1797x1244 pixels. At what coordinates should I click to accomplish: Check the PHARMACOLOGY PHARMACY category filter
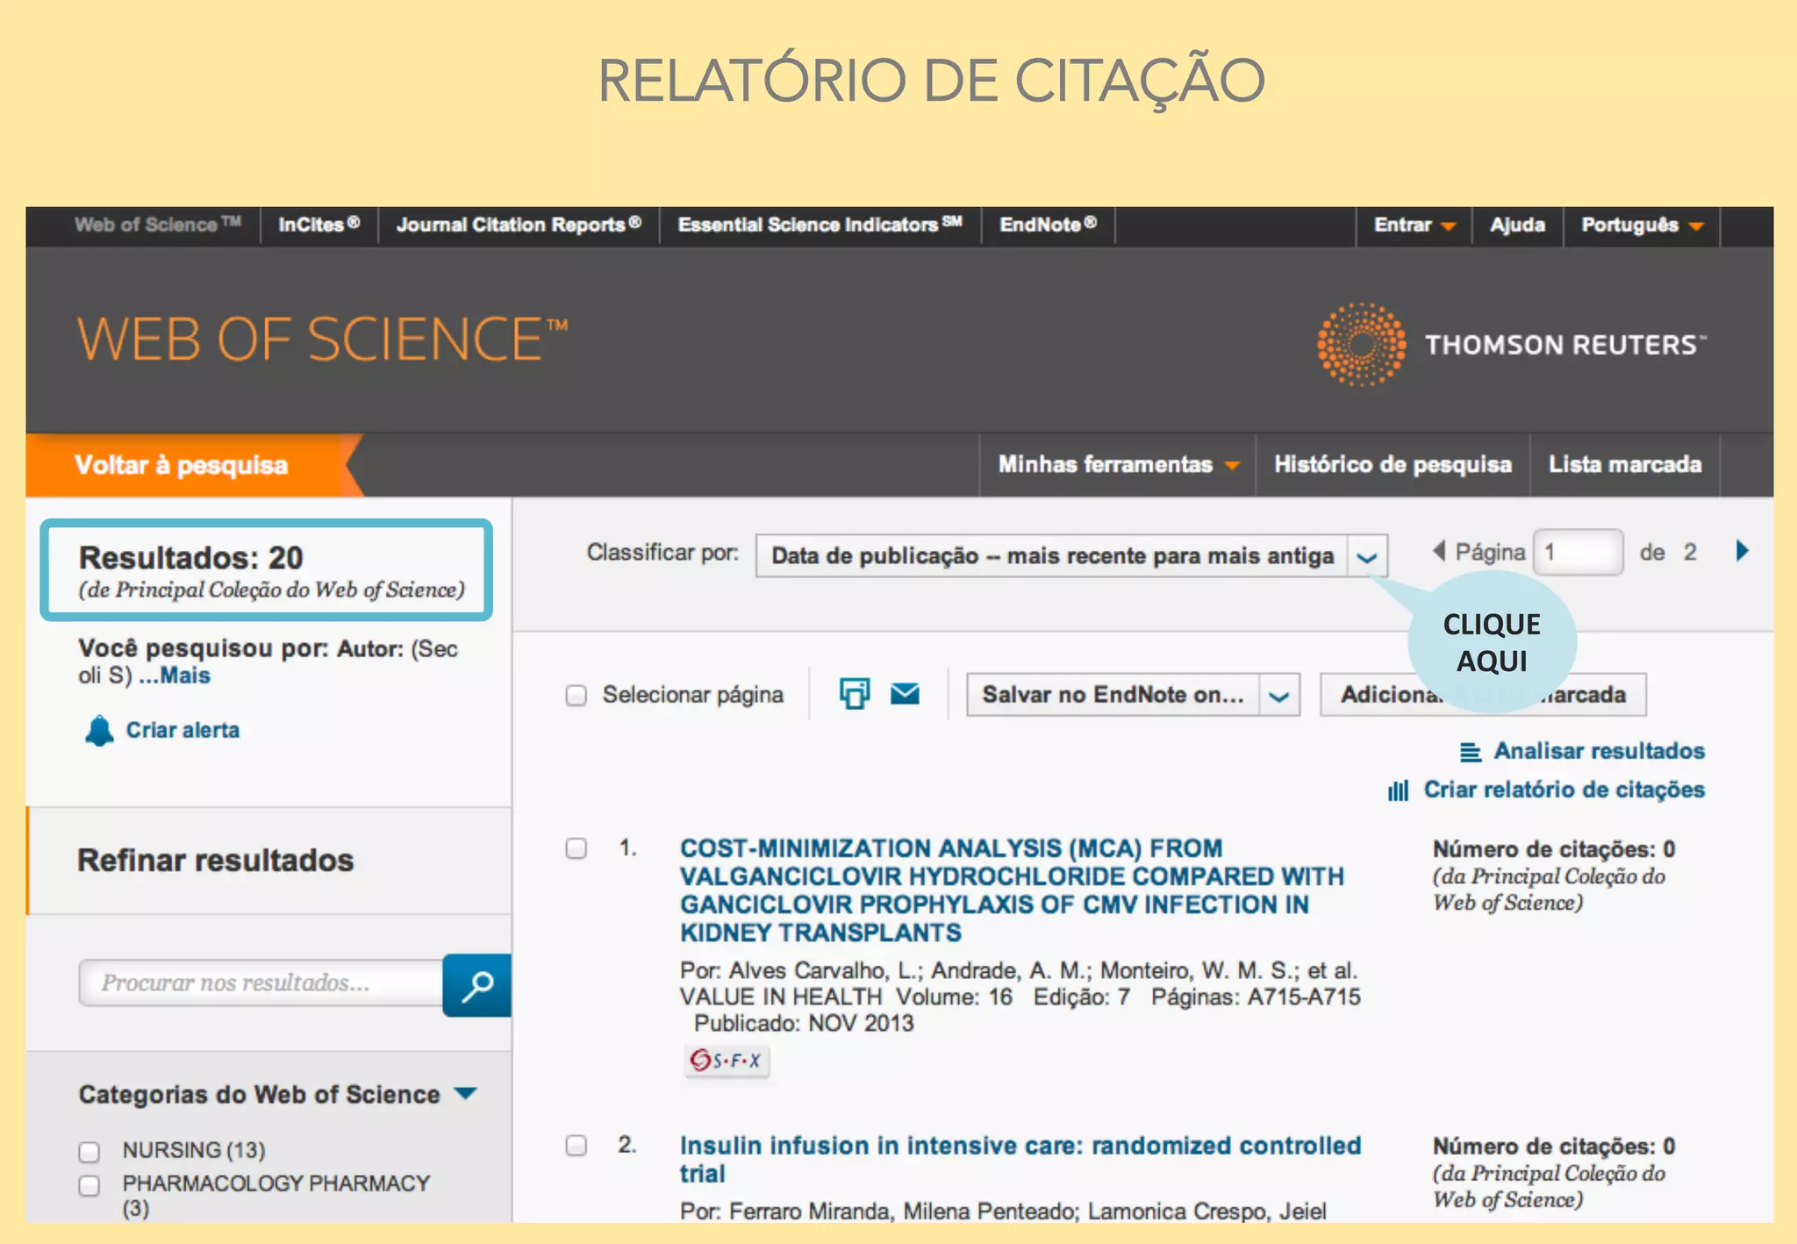point(89,1185)
